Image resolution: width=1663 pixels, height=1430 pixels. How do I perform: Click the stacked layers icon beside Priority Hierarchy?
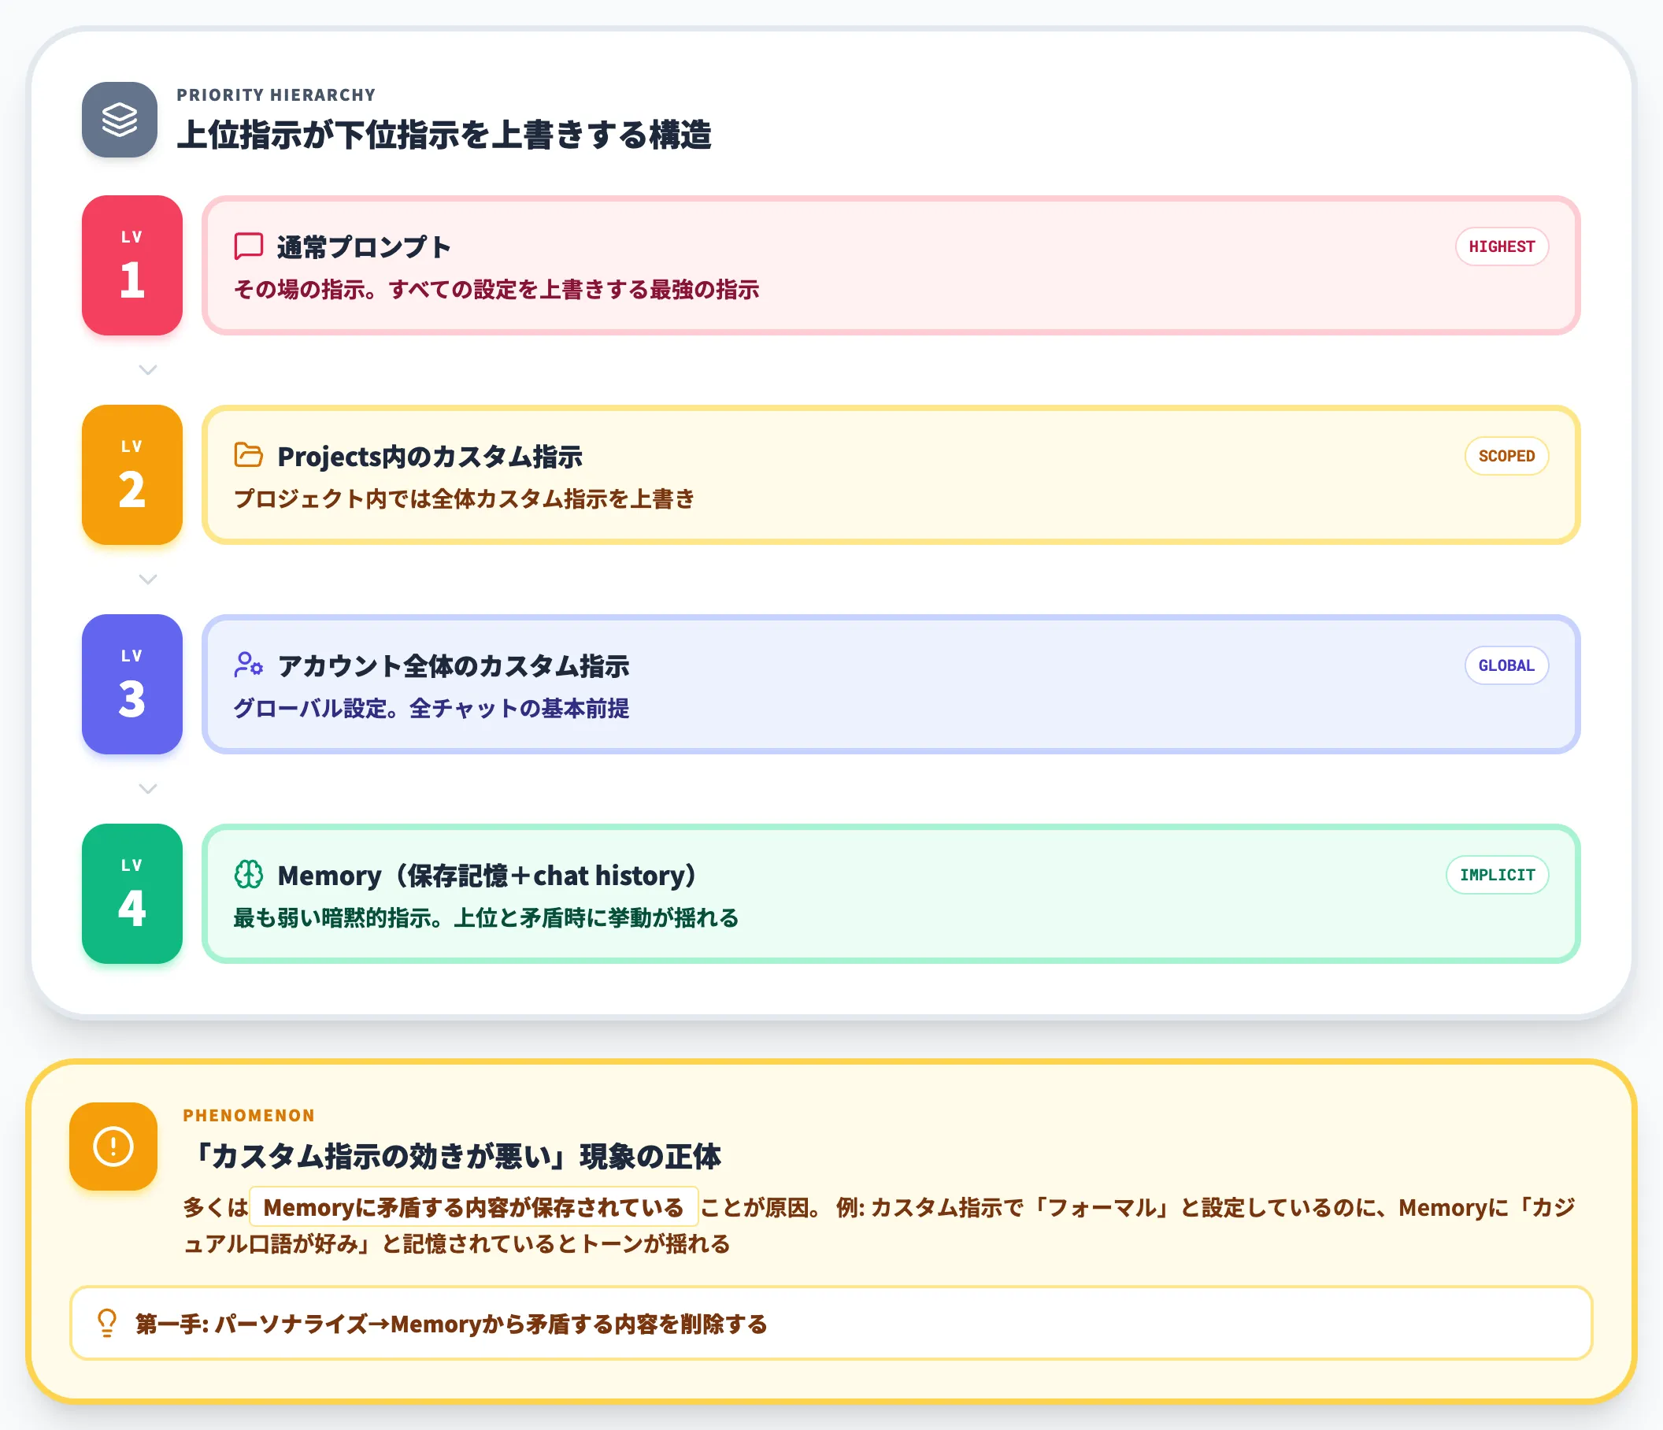tap(120, 120)
